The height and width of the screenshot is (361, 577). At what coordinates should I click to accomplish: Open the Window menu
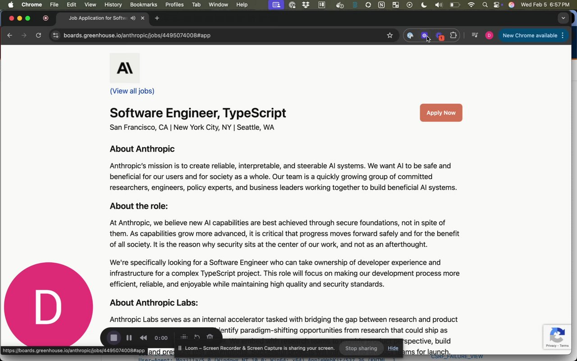[218, 5]
